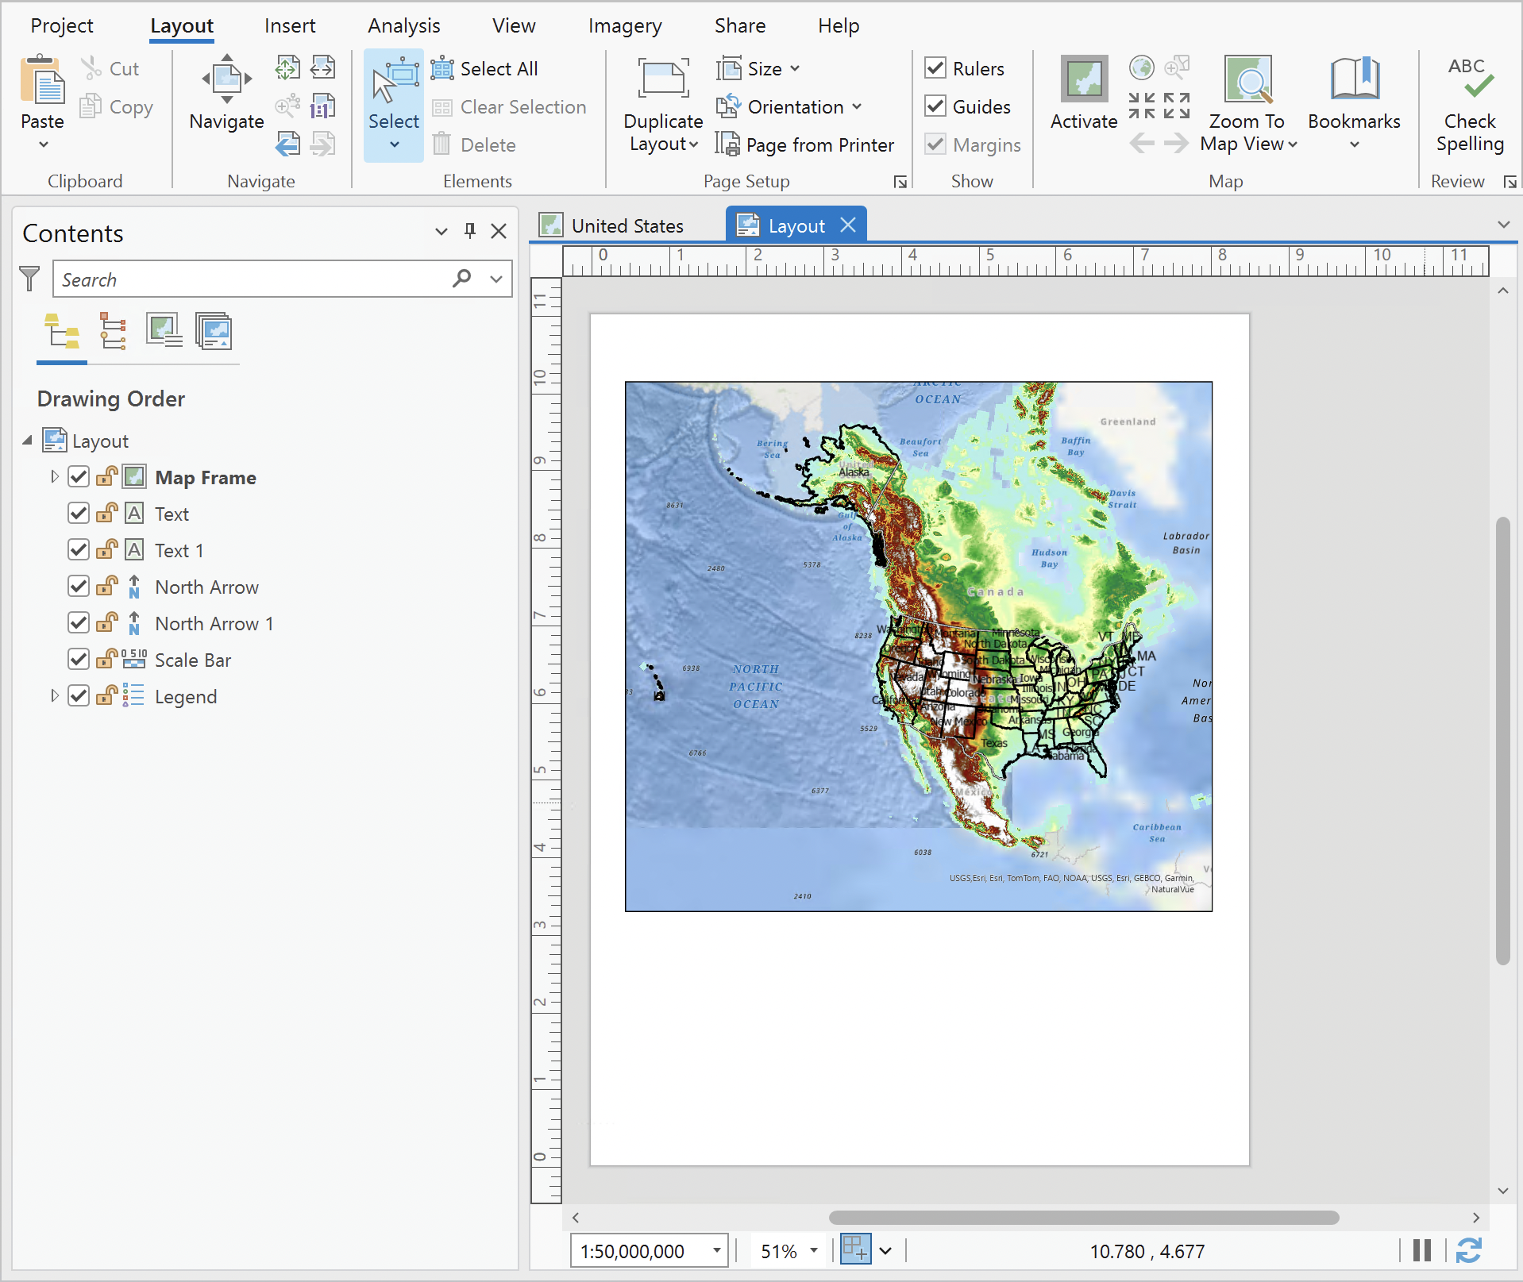Click the horizontal scrollbar of layout view

tap(1083, 1218)
